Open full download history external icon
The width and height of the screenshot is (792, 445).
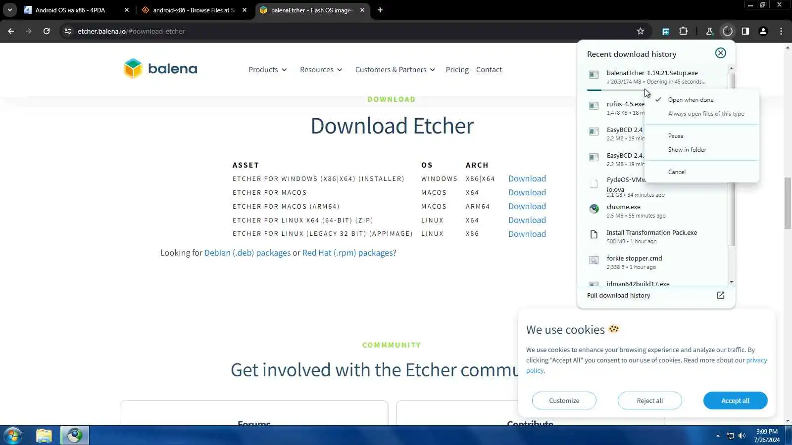coord(721,295)
